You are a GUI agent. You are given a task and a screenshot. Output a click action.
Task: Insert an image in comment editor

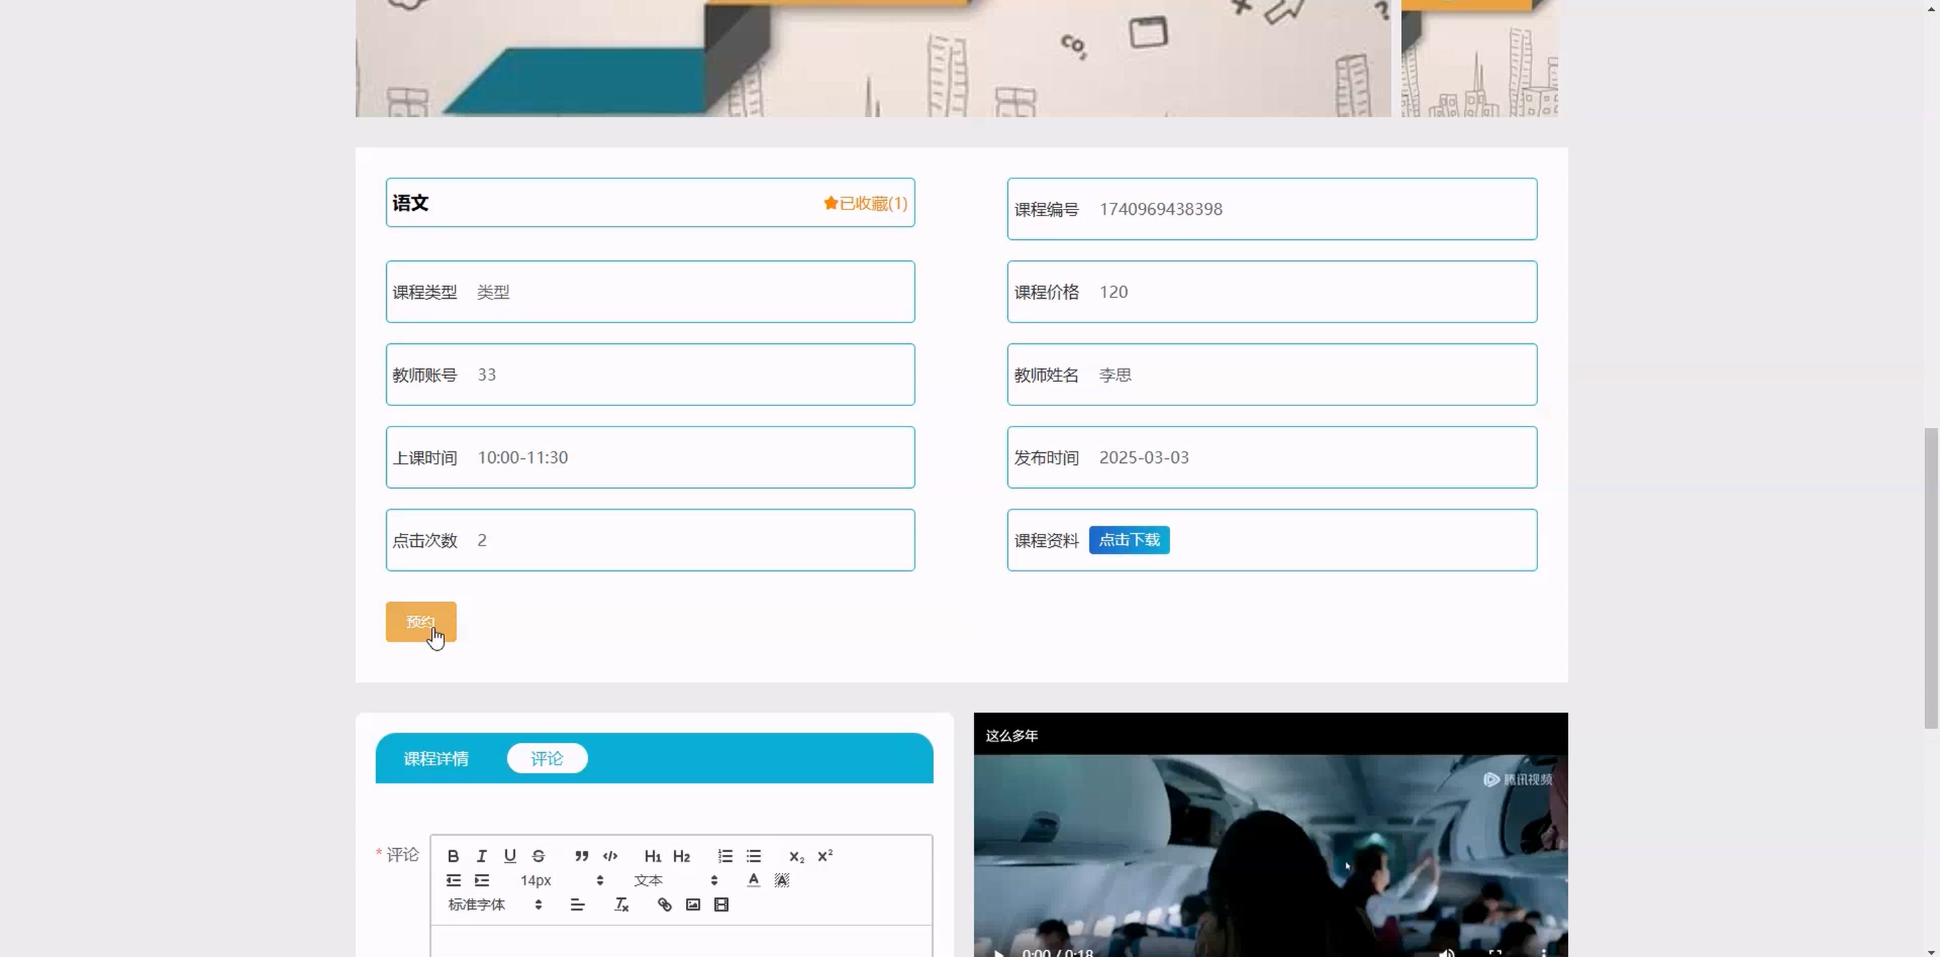[x=693, y=905]
